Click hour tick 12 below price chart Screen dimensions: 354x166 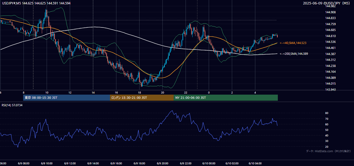click(x=70, y=92)
